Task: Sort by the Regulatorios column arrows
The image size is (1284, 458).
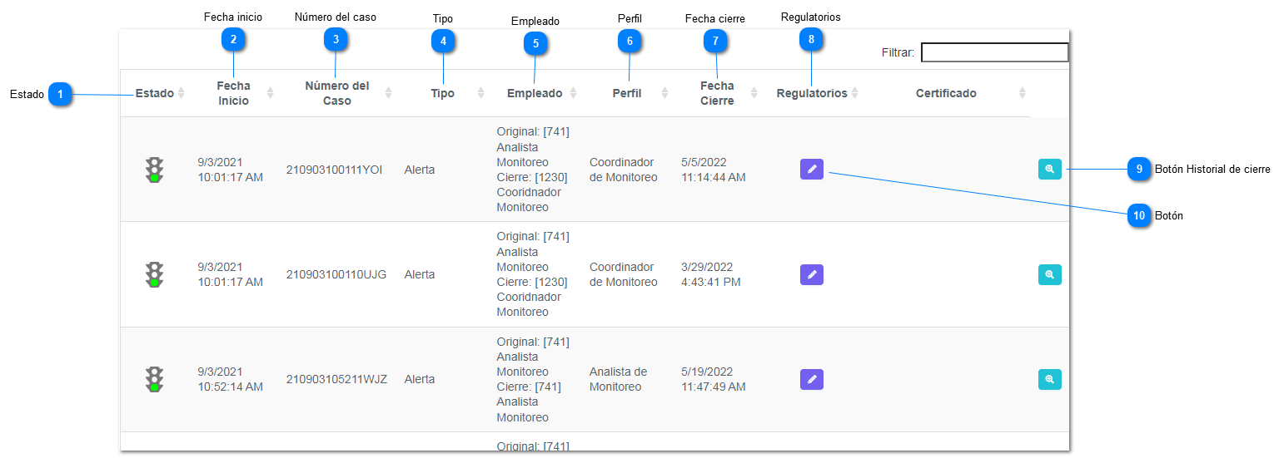Action: pyautogui.click(x=854, y=93)
